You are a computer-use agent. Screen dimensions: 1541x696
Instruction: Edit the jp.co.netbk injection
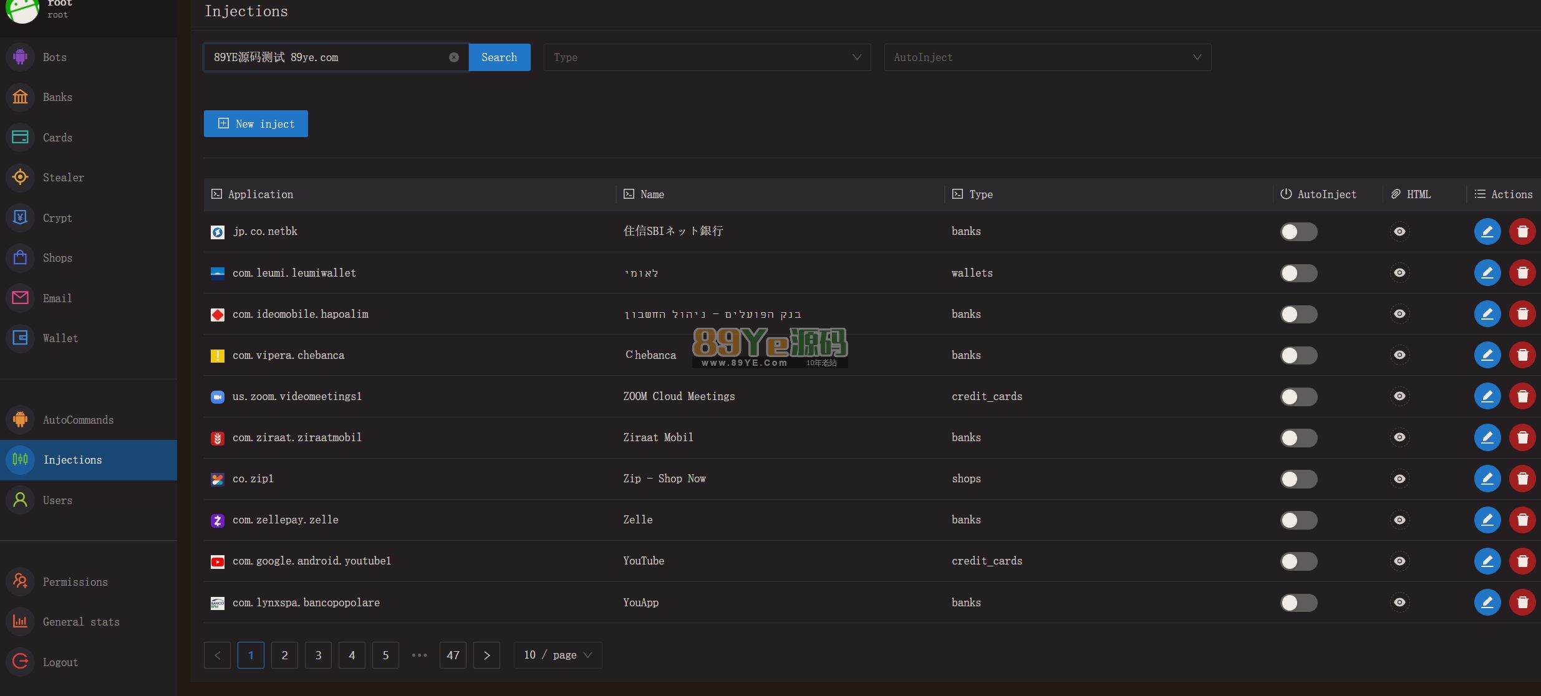point(1487,231)
